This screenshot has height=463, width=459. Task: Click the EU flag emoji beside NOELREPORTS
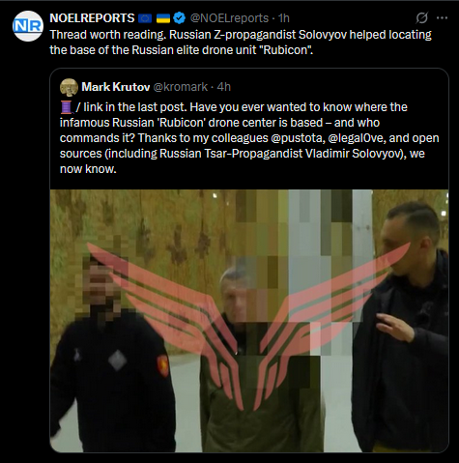145,18
